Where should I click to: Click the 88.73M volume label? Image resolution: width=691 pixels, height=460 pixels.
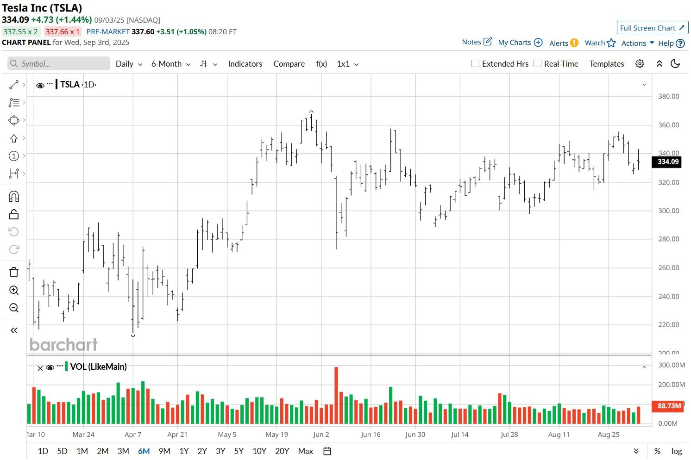coord(667,406)
